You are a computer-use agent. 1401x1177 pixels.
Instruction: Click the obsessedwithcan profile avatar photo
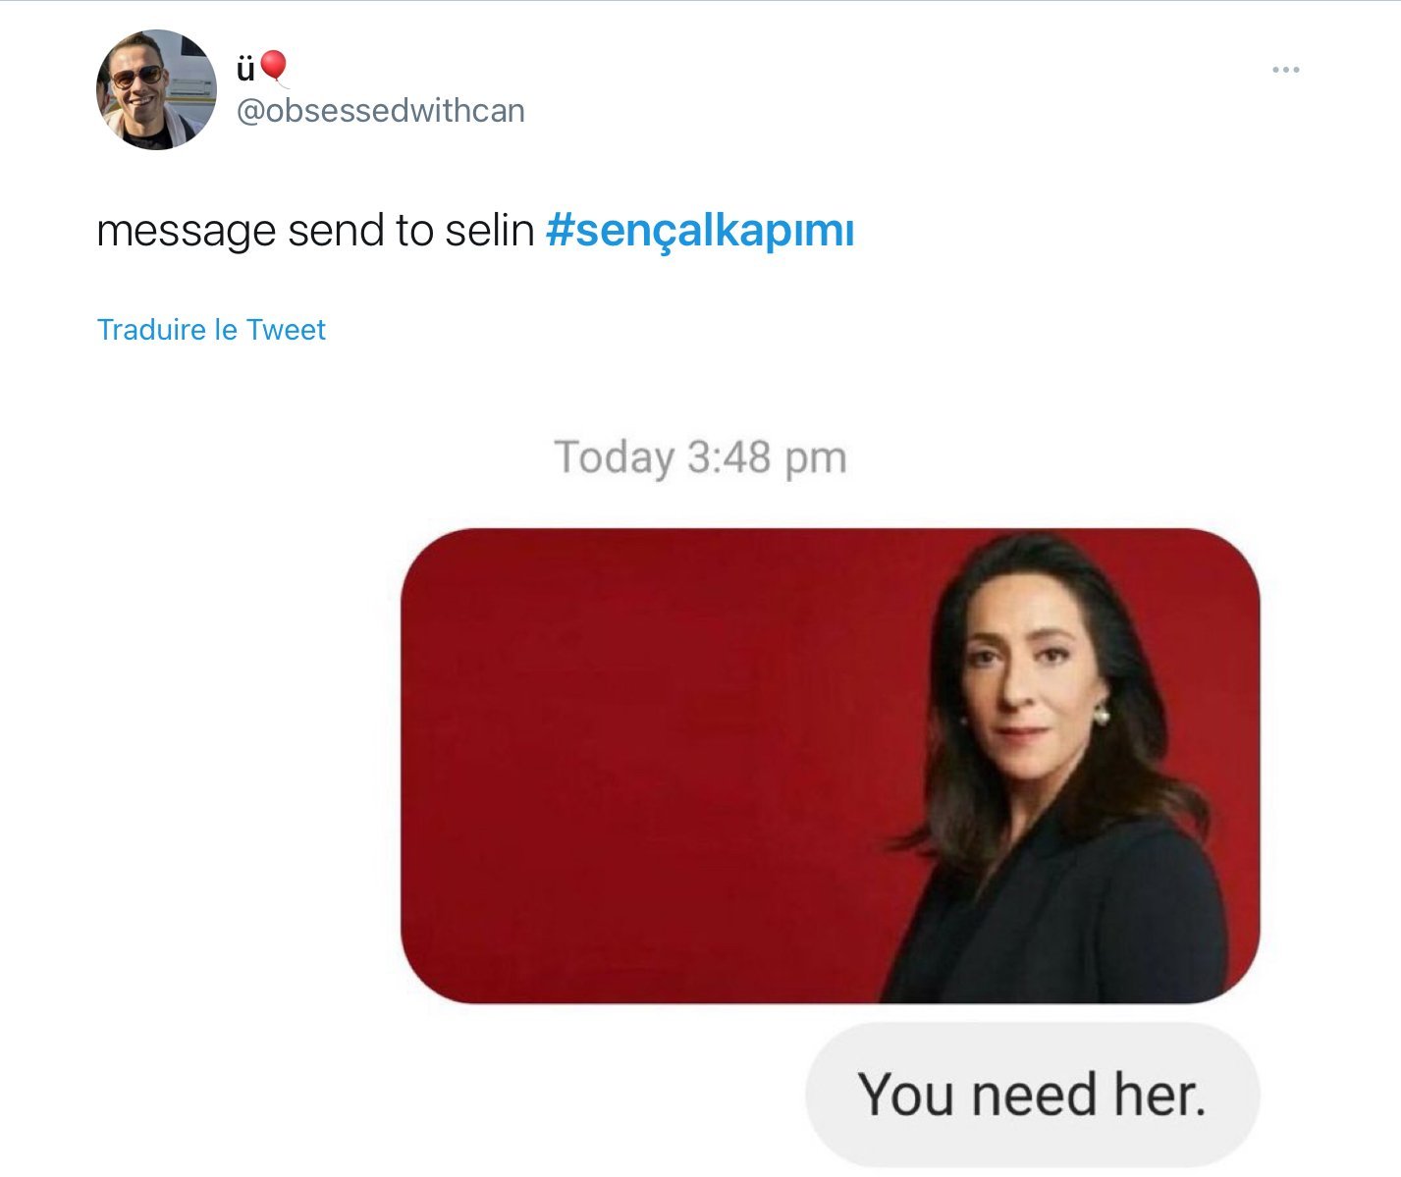156,90
